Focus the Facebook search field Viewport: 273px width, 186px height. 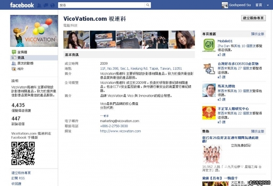(x=102, y=5)
